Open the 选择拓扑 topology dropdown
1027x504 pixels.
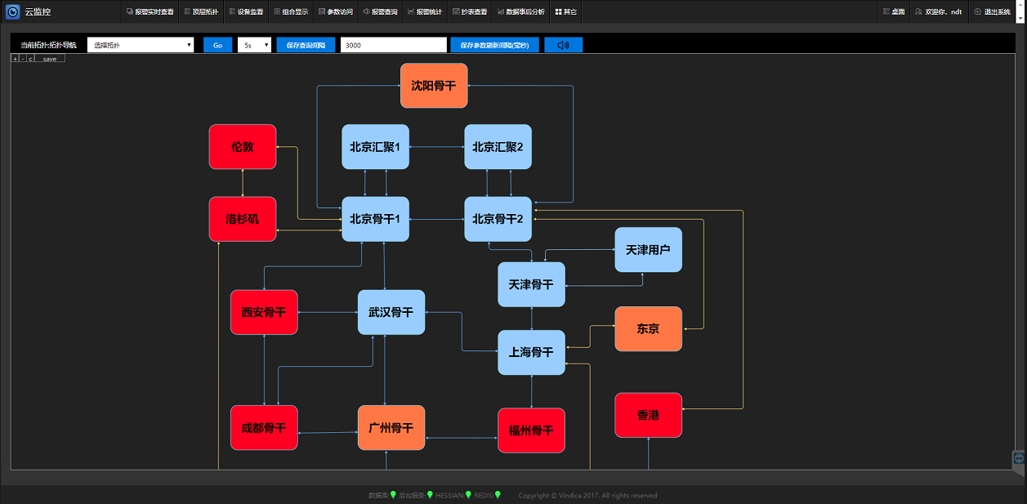tap(141, 46)
